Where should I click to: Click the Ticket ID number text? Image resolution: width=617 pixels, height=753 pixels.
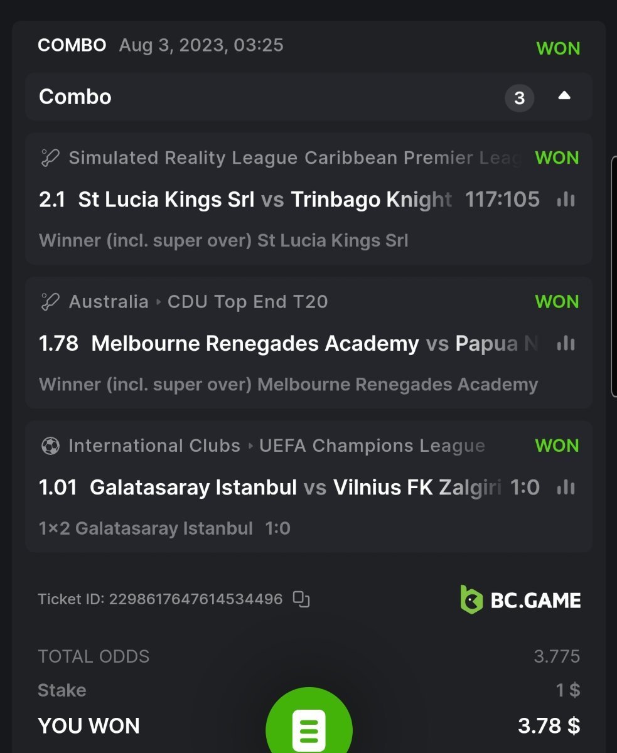(196, 599)
